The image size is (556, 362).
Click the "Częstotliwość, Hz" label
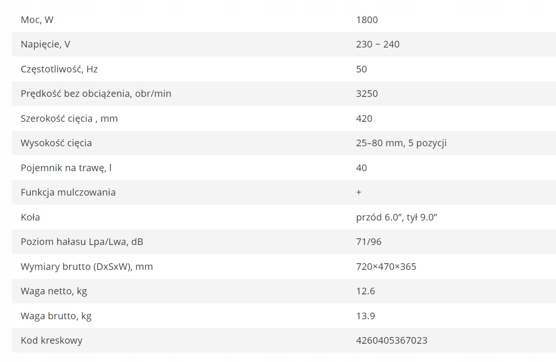pyautogui.click(x=59, y=69)
